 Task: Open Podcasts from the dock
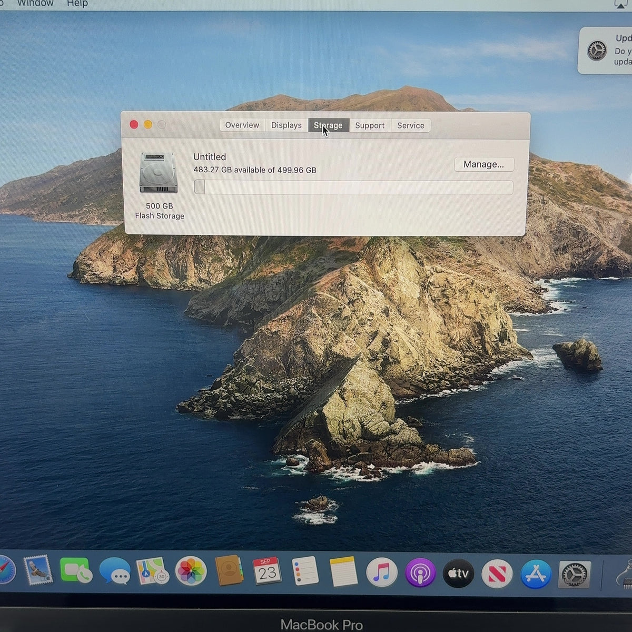point(420,572)
